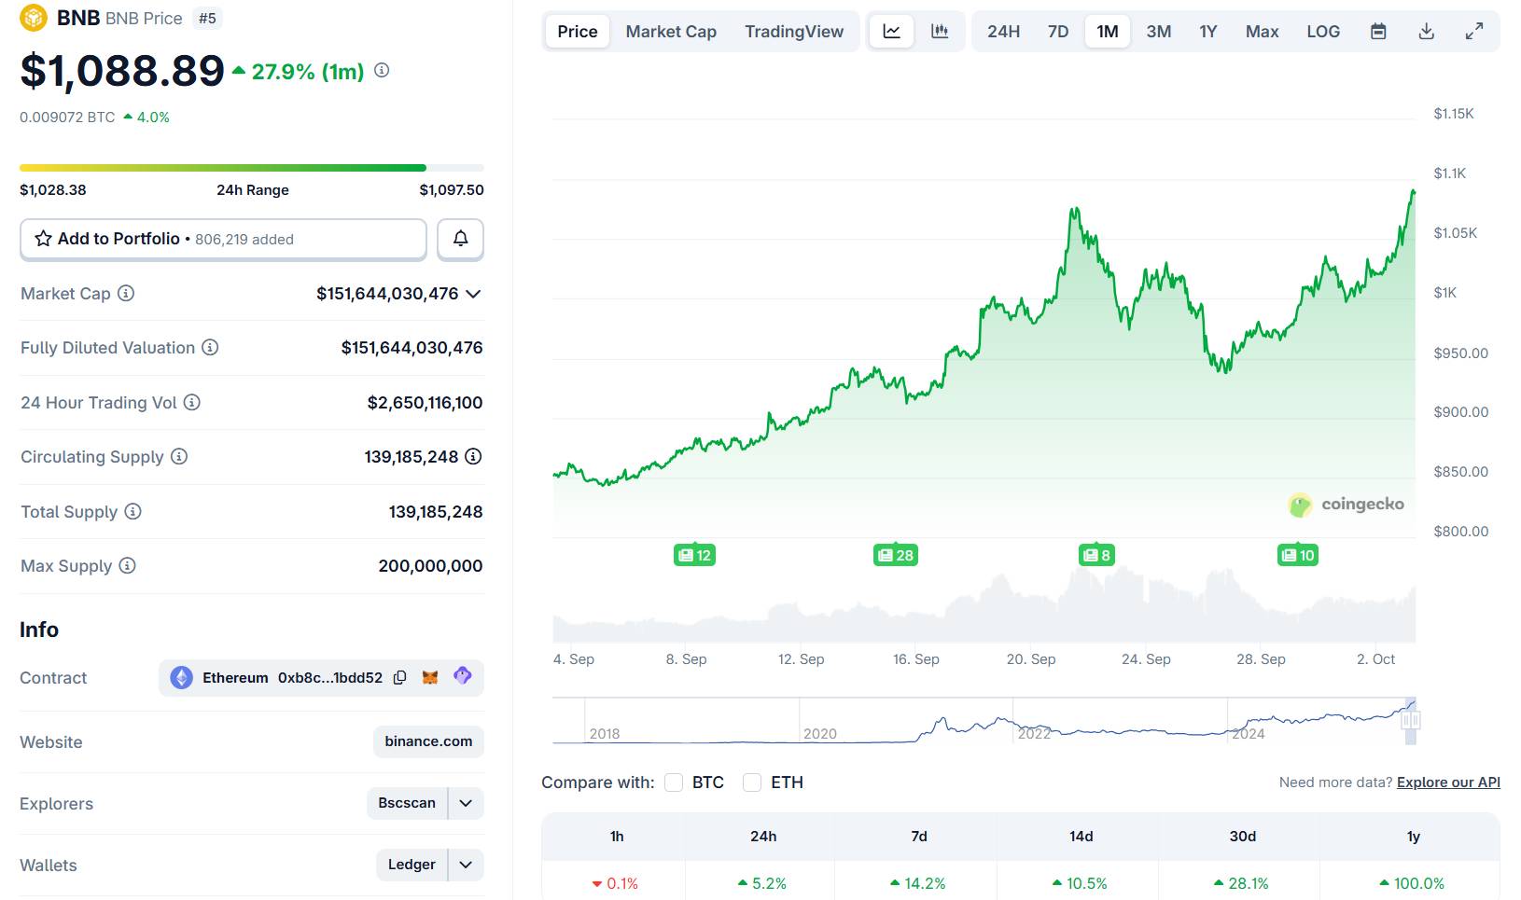Copy the Ethereum contract address
The width and height of the screenshot is (1521, 900).
400,678
